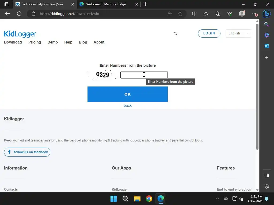Click the page vertical scrollbar thumb

pos(257,86)
